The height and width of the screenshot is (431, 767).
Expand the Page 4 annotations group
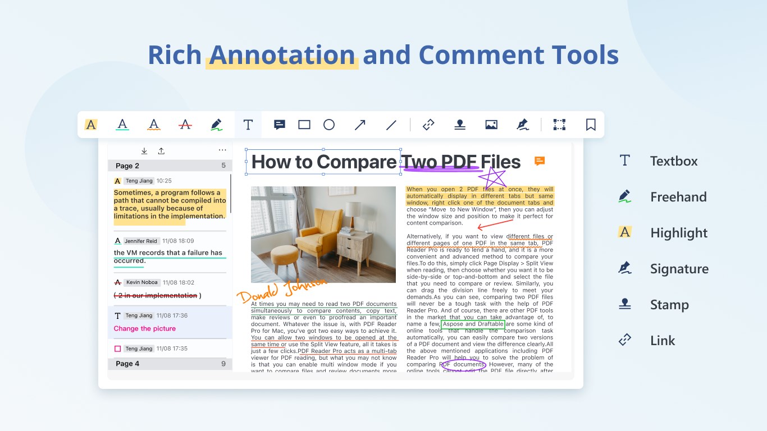click(x=170, y=364)
